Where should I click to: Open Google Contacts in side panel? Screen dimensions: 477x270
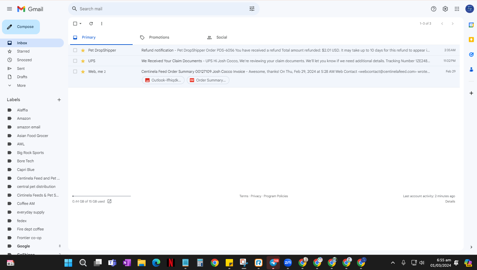pos(471,69)
